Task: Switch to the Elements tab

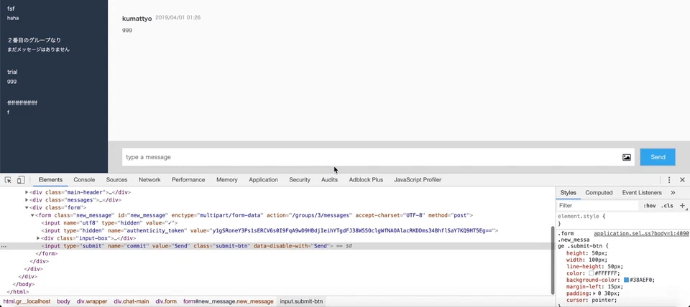Action: pos(50,179)
